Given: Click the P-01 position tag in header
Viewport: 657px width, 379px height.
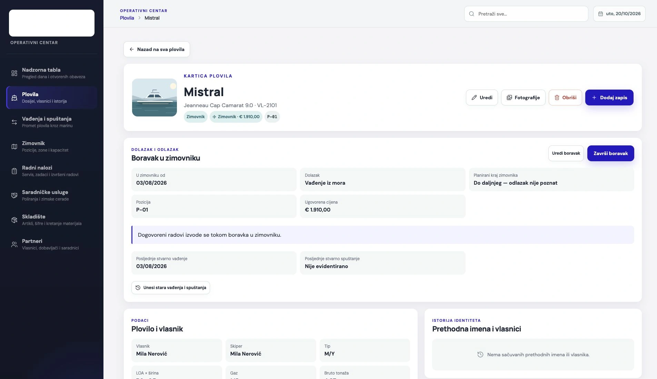Looking at the screenshot, I should [x=272, y=117].
